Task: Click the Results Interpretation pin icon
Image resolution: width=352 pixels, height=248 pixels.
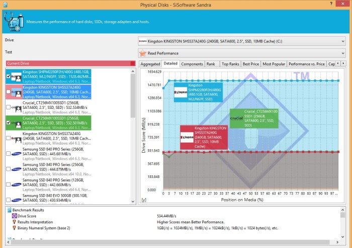Action: coord(15,222)
